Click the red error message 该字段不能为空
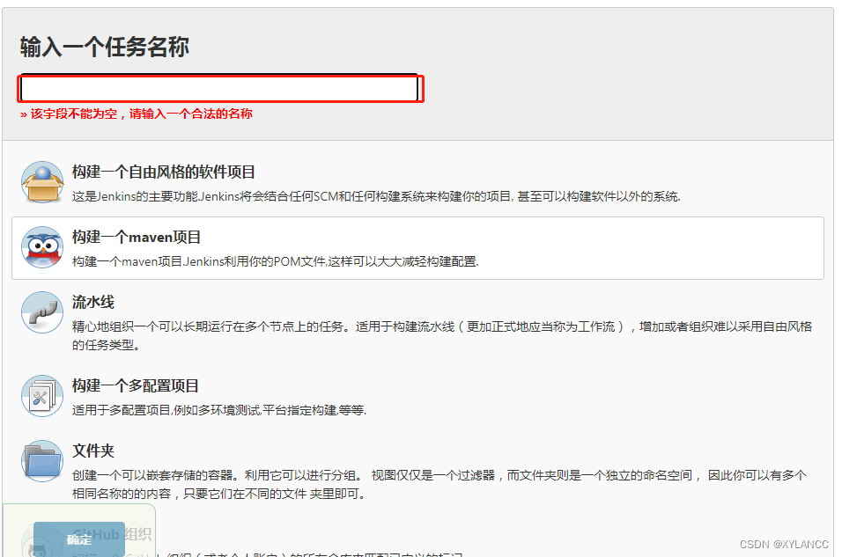This screenshot has height=557, width=842. tap(137, 114)
